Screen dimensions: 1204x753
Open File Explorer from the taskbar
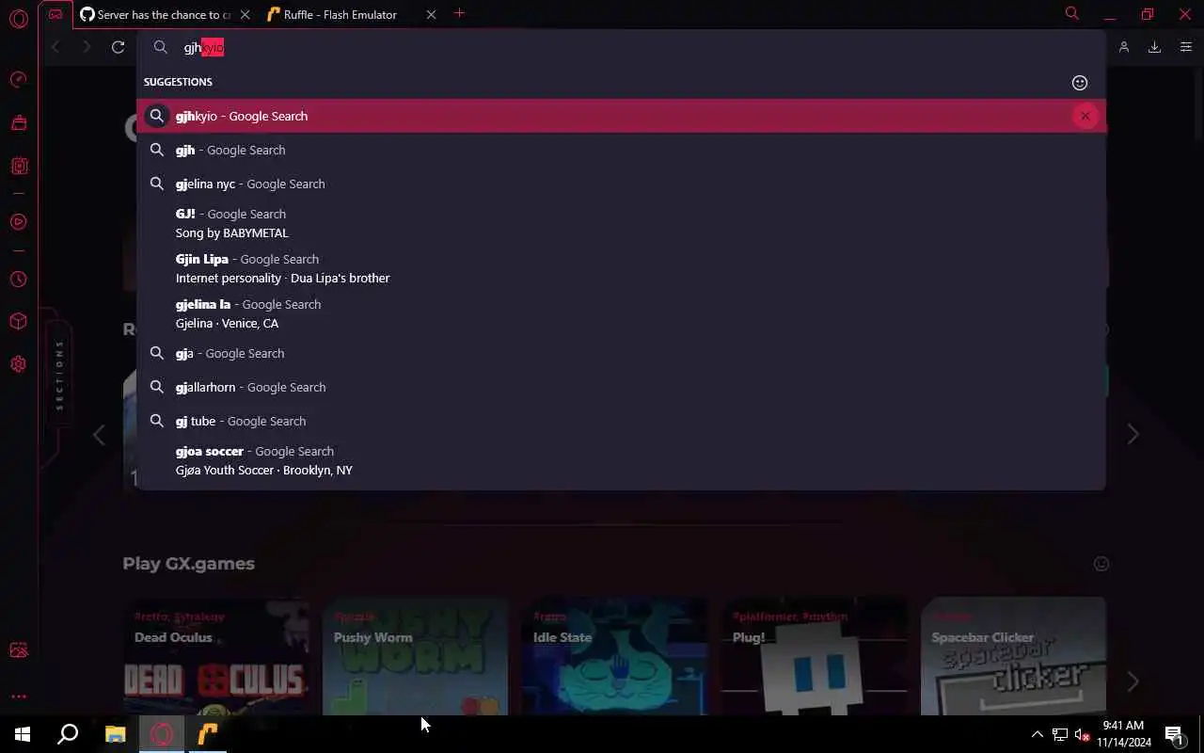pos(115,734)
